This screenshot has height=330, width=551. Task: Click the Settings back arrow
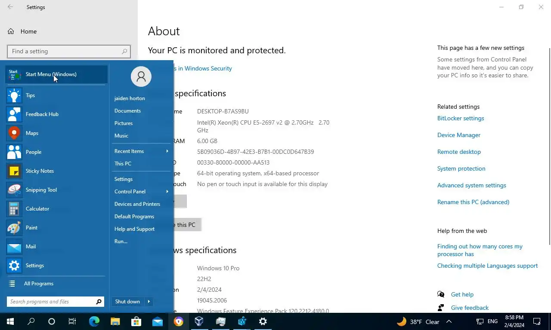10,7
